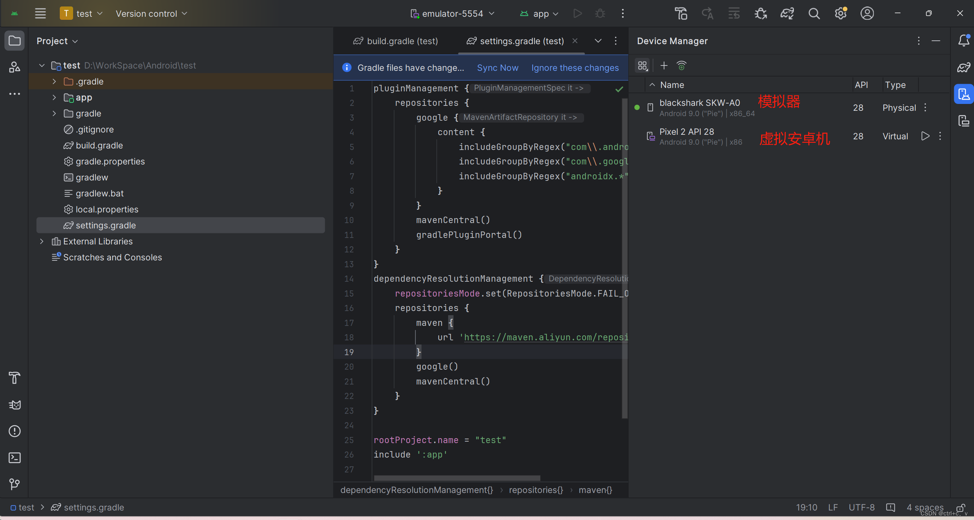Open the Resource Manager sidebar icon
Image resolution: width=974 pixels, height=520 pixels.
click(x=14, y=67)
